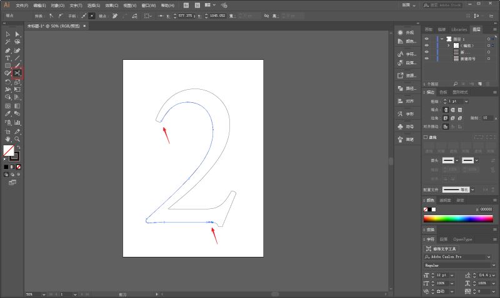The height and width of the screenshot is (298, 500).
Task: Select the Type (T) tool
Action: (x=7, y=58)
